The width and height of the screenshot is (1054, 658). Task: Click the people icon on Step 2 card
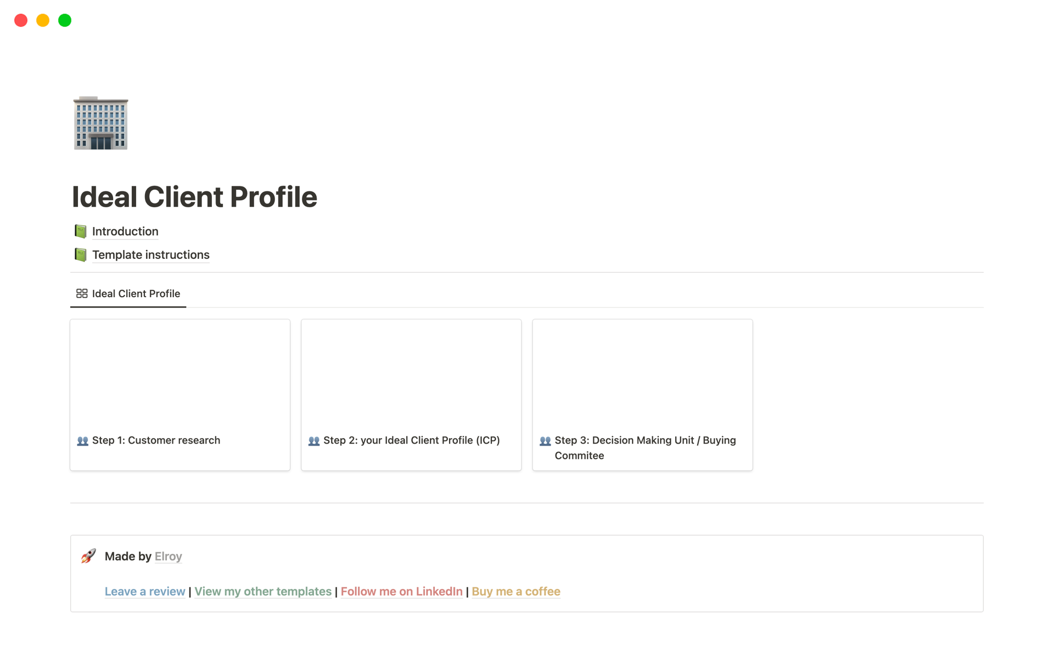click(314, 441)
